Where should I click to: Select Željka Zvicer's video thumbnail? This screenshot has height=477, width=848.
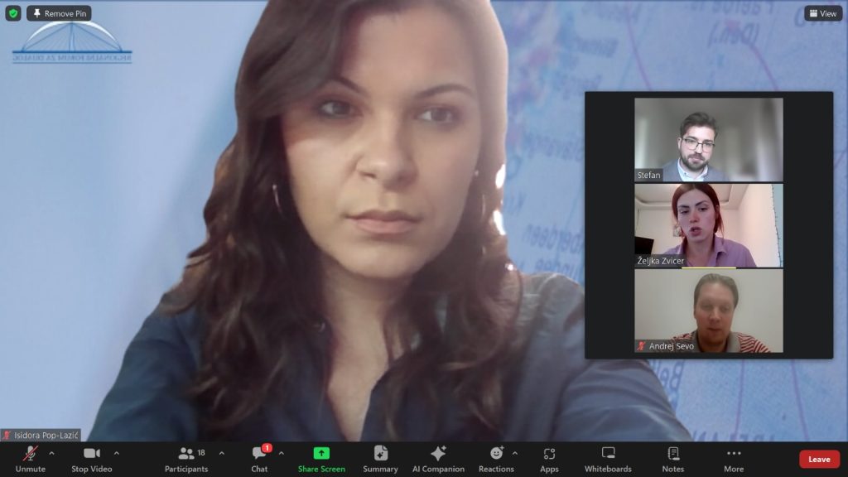708,225
